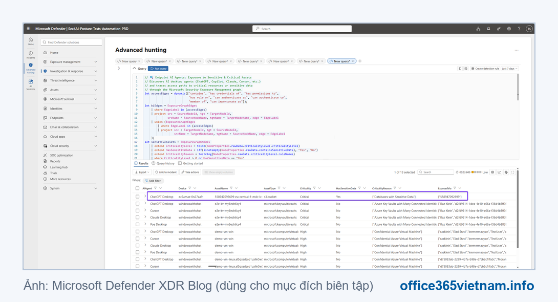Open the ES account avatar
558x302 pixels.
click(529, 29)
